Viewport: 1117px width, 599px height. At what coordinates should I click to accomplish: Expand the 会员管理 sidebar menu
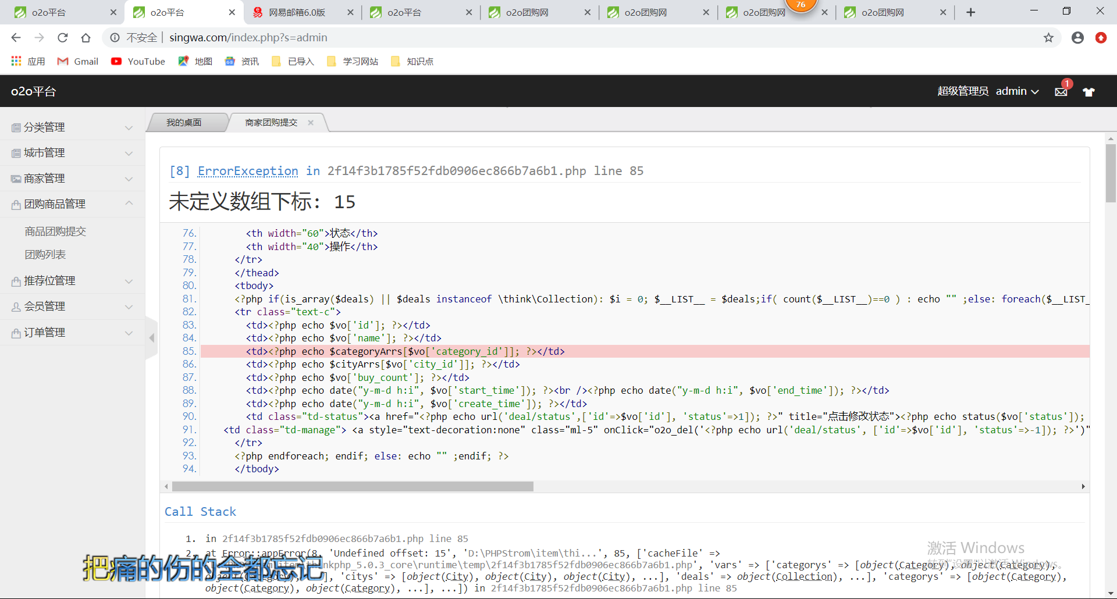click(x=72, y=306)
